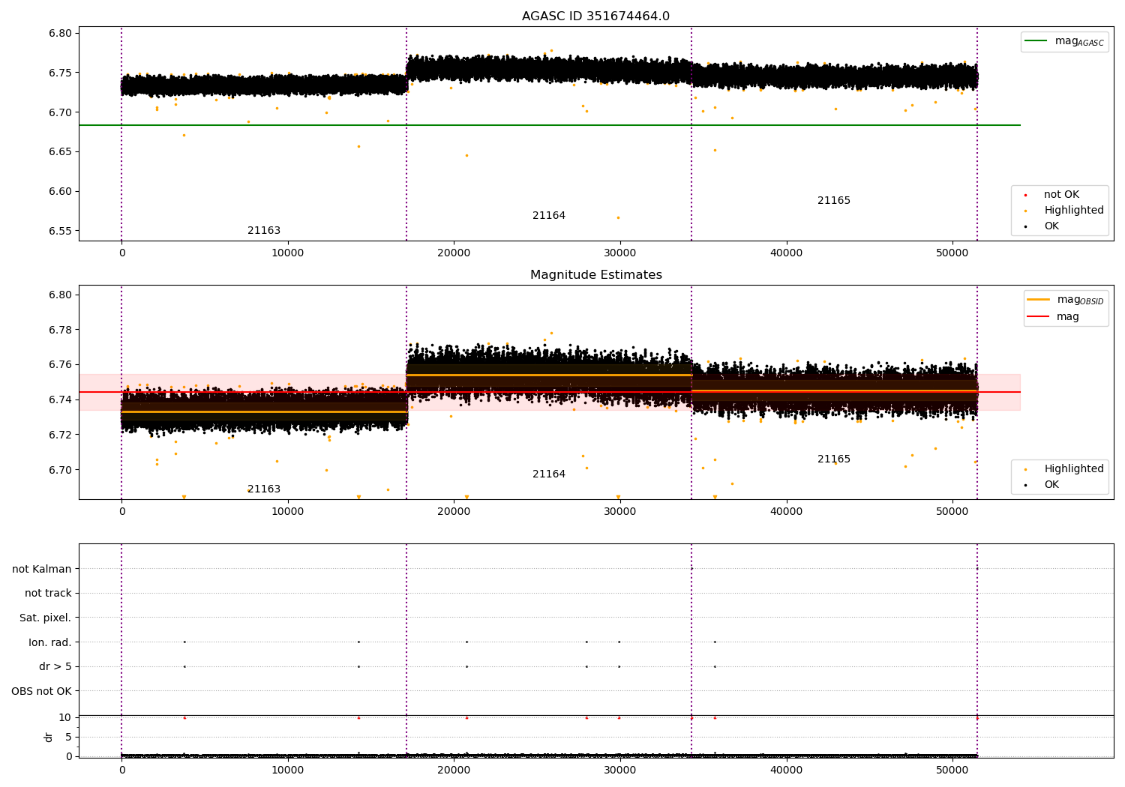Viewport: 1125px width, 787px height.
Task: Click the 'not track' row label
Action: point(48,594)
